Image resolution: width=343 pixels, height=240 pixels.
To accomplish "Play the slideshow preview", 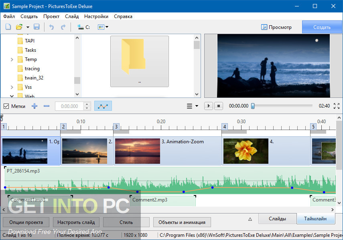I will [x=209, y=106].
